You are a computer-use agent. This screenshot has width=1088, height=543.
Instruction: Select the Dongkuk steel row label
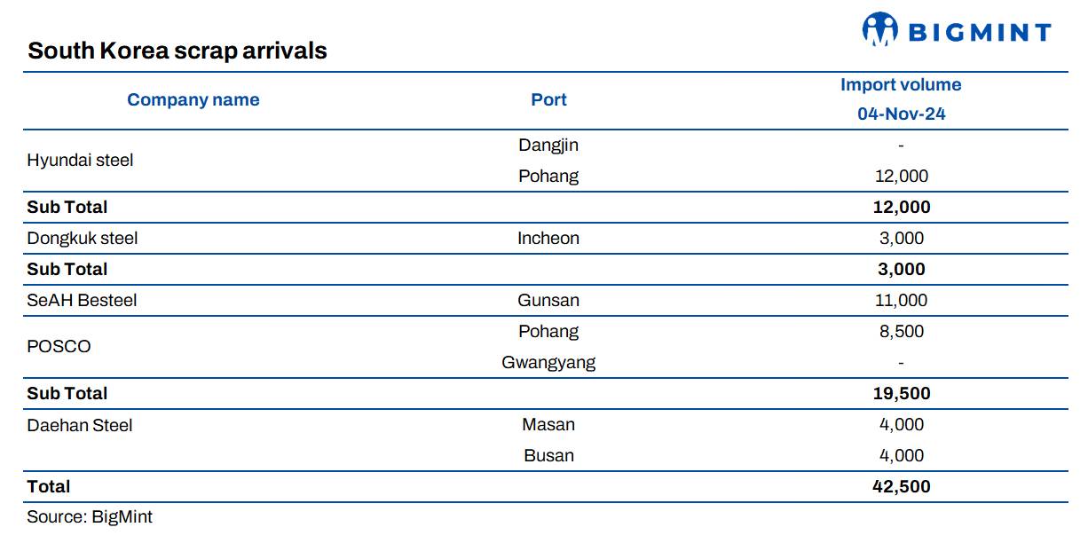[83, 238]
